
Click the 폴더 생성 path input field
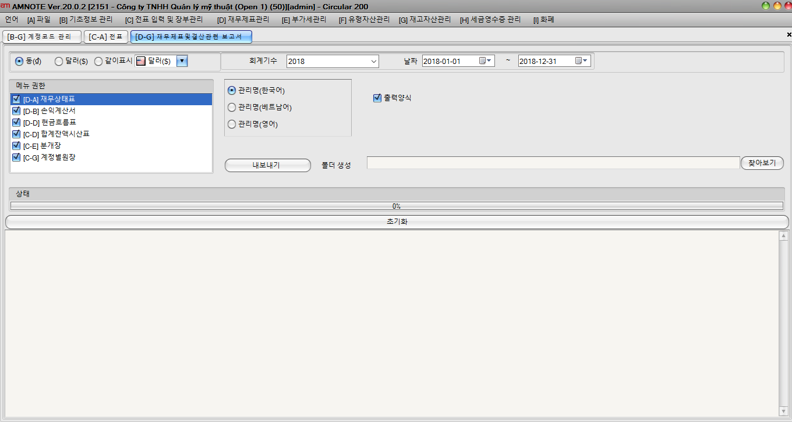pyautogui.click(x=553, y=163)
